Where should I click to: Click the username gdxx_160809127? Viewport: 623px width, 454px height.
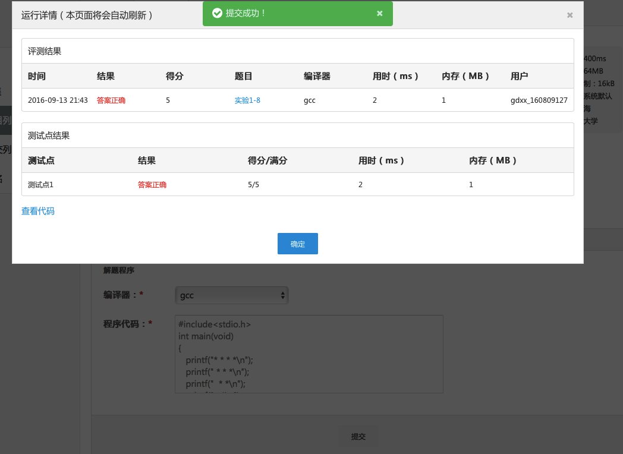539,100
